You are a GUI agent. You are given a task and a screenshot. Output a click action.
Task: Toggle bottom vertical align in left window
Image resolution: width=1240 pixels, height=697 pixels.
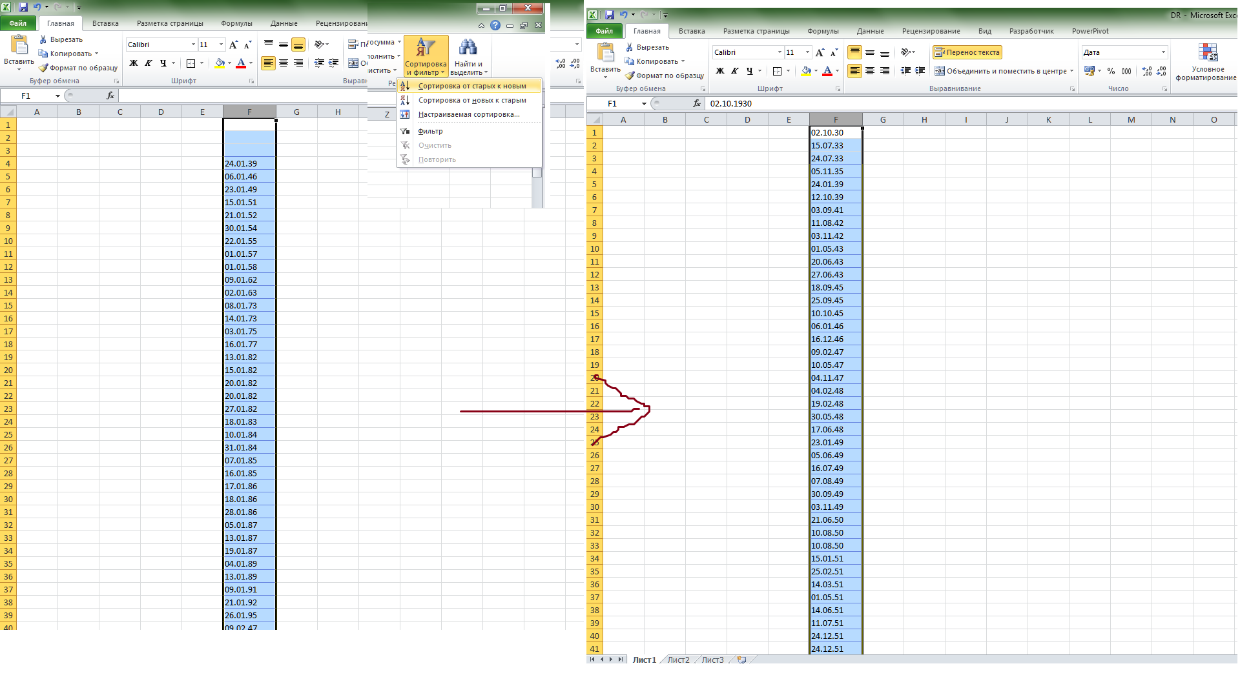[x=298, y=45]
